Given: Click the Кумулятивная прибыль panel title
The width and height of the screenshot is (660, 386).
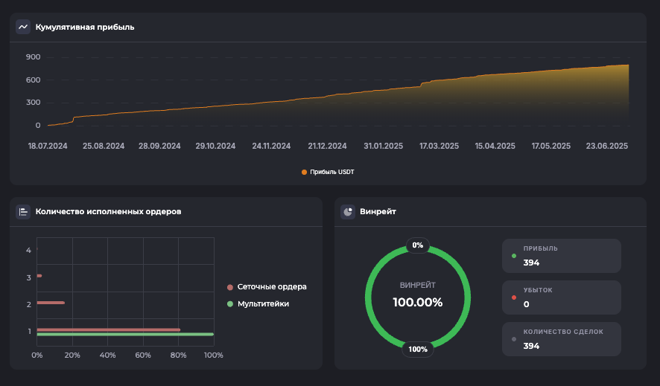Looking at the screenshot, I should [x=85, y=28].
